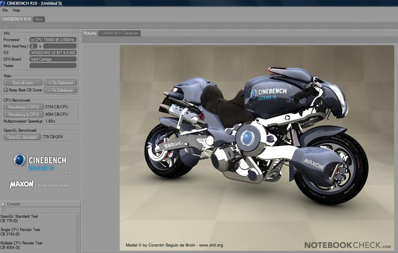The width and height of the screenshot is (398, 253).
Task: Open the File menu
Action: (5, 10)
